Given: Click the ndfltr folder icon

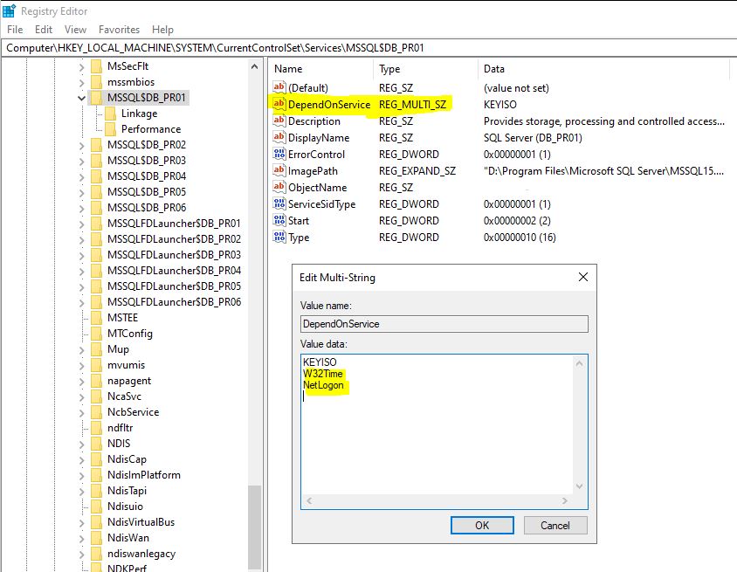Looking at the screenshot, I should coord(96,428).
